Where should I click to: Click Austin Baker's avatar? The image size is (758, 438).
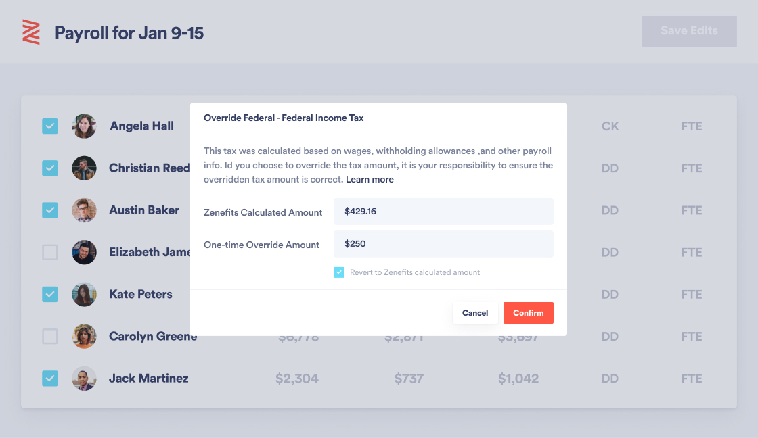click(x=84, y=210)
